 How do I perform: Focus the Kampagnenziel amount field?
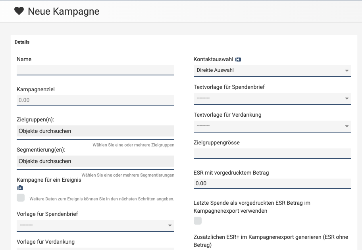(x=95, y=100)
